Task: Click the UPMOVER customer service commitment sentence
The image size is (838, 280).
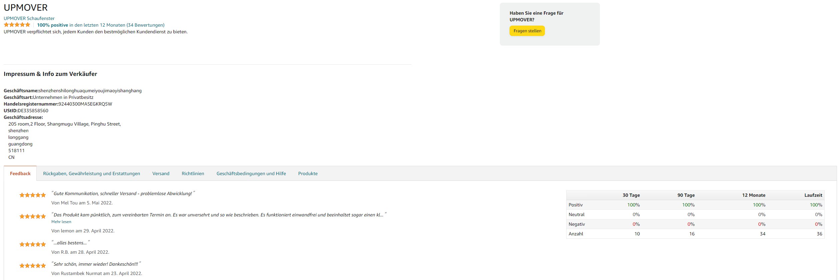Action: (x=96, y=32)
